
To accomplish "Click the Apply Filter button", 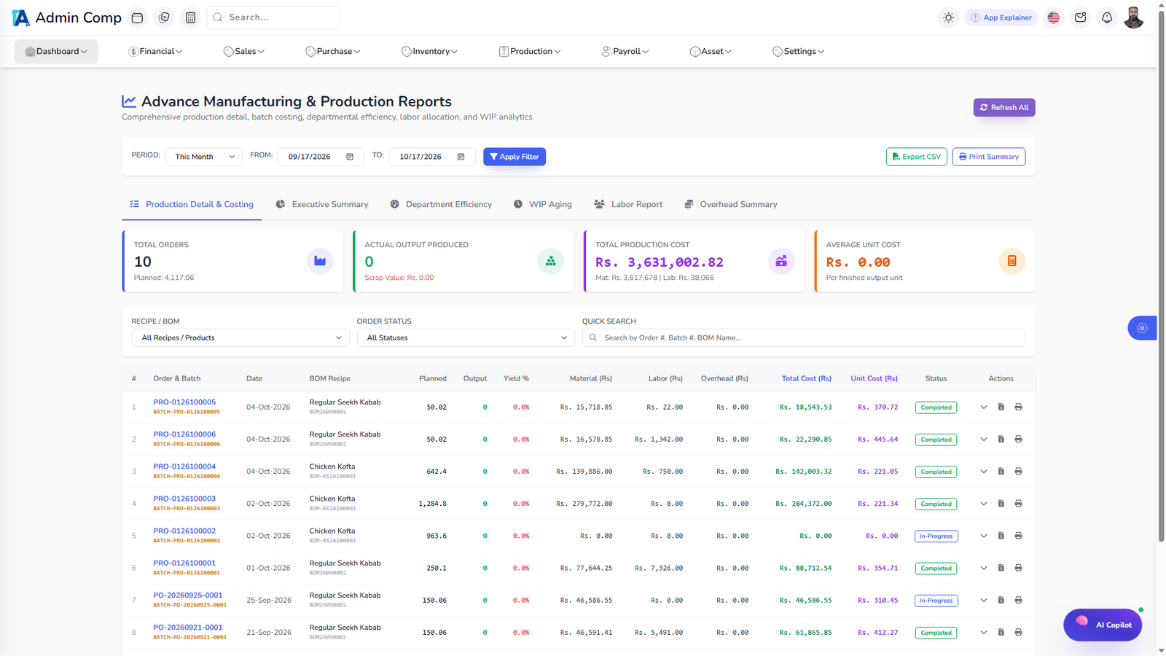I will point(514,157).
